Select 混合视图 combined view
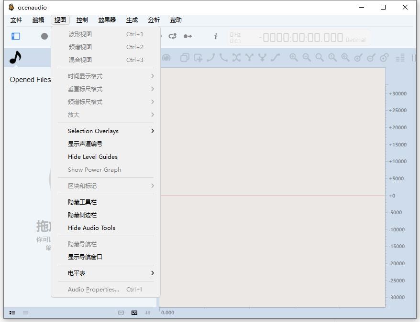The width and height of the screenshot is (420, 322). (x=106, y=60)
